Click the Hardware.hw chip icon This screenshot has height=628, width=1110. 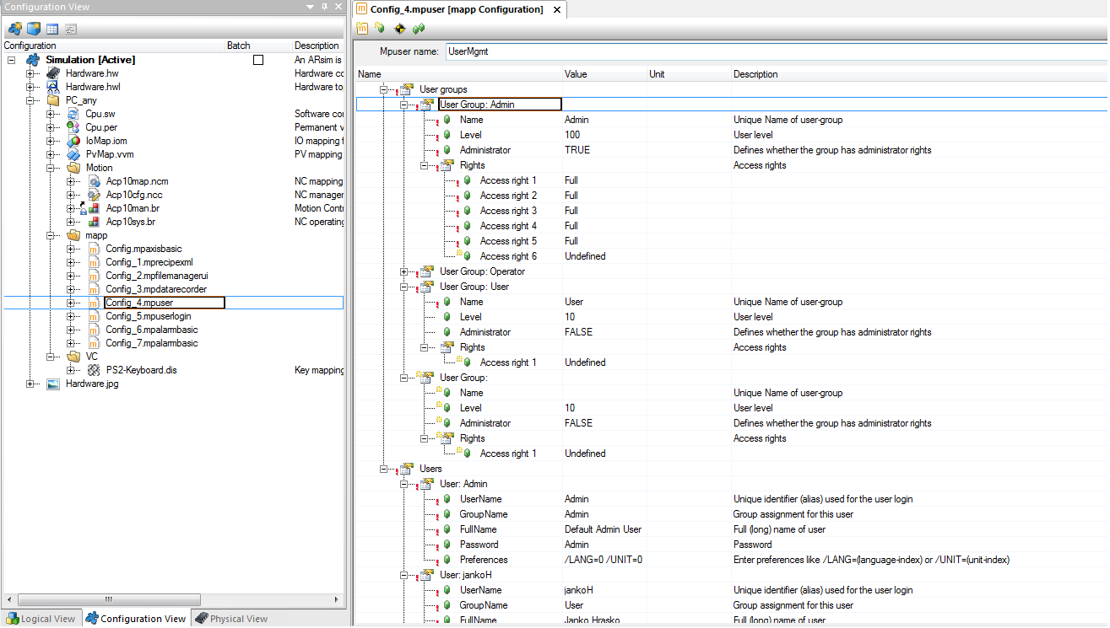[x=52, y=73]
